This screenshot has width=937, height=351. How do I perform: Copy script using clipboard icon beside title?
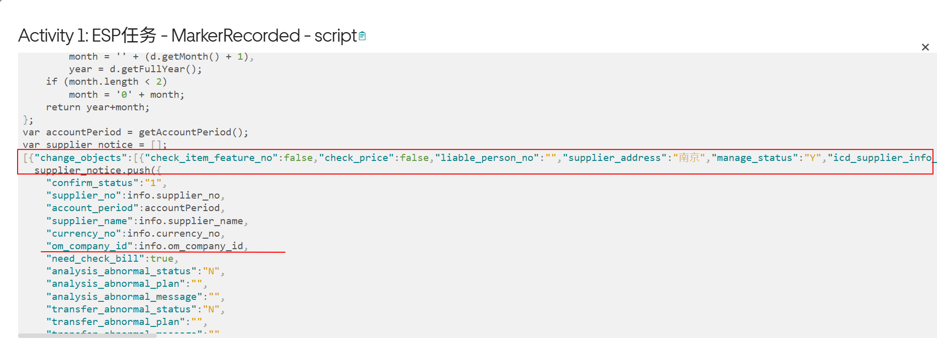[x=362, y=36]
